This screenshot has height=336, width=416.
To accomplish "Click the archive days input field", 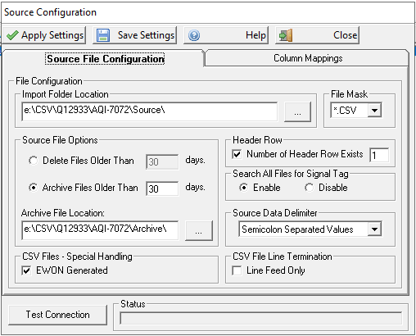I will [162, 188].
